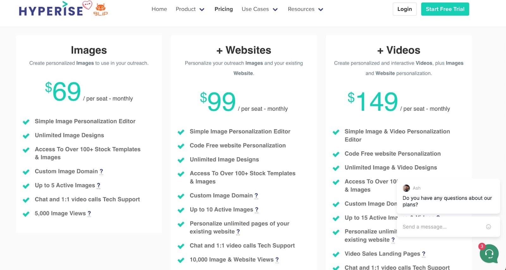Click the question mark beside 5,000 Image Views
The image size is (506, 270).
point(89,213)
